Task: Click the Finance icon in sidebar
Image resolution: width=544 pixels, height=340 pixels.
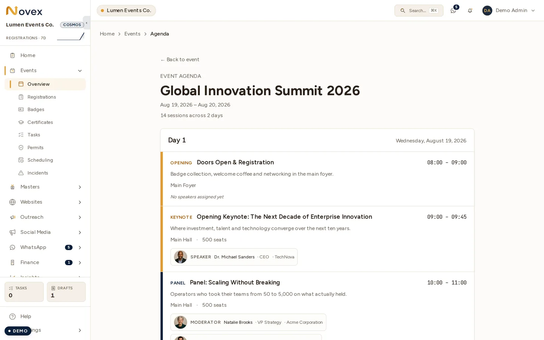Action: coord(12,263)
